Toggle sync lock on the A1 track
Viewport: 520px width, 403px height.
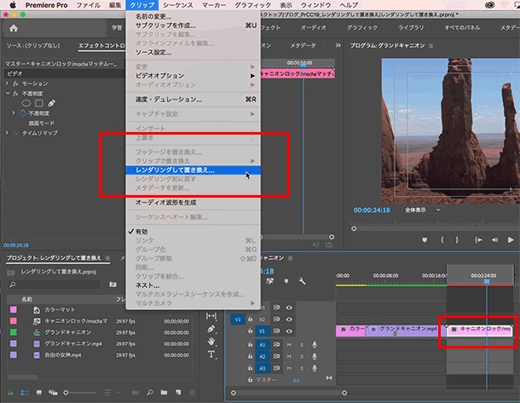click(x=276, y=345)
